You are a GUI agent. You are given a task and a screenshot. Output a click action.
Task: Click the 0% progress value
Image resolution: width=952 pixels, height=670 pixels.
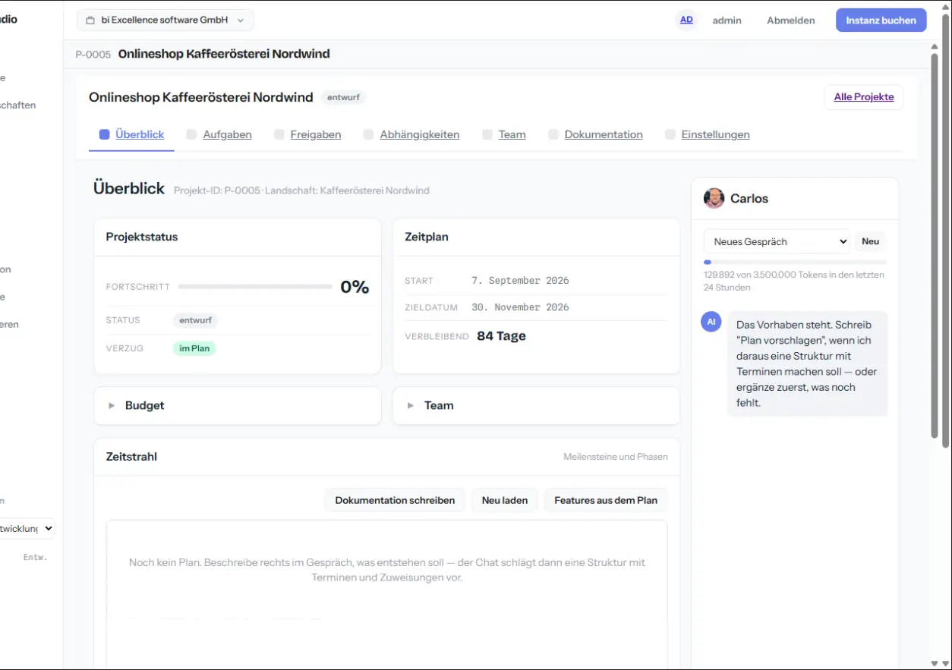(355, 287)
